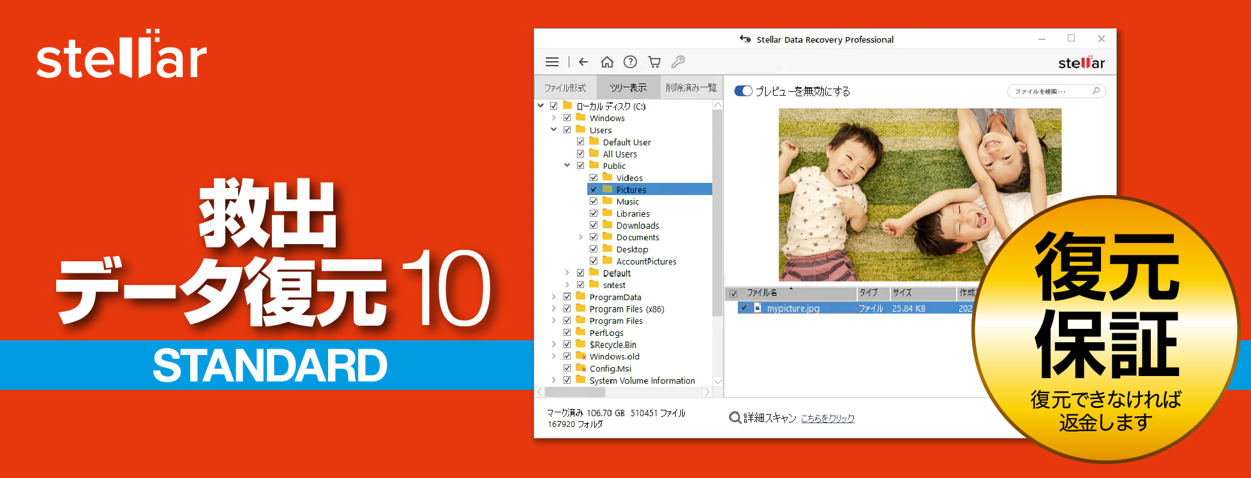Click the 25.84 KB size cell
Screen dimensions: 1251x478
click(x=908, y=308)
